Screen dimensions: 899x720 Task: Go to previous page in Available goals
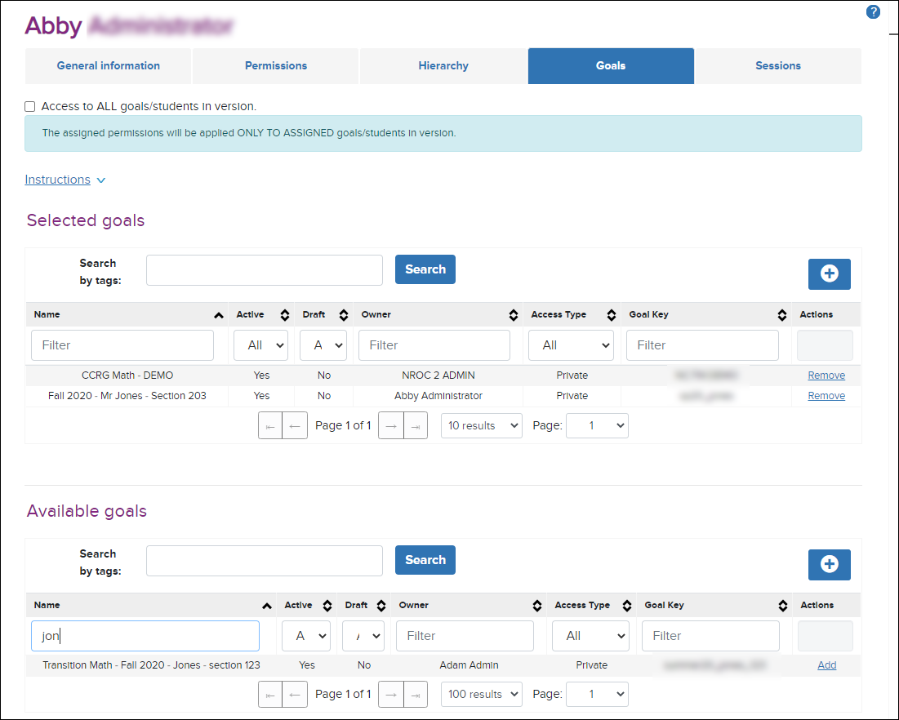295,694
